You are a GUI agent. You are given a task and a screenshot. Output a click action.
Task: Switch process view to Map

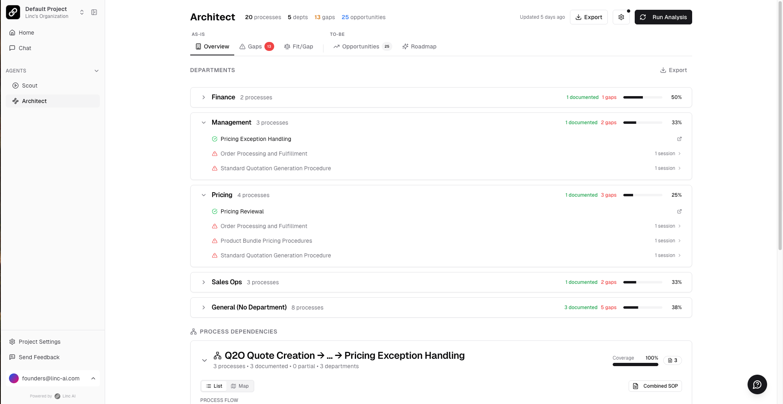240,386
